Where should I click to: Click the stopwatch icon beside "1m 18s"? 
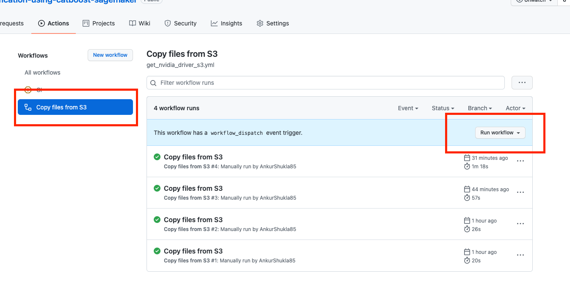pos(467,167)
